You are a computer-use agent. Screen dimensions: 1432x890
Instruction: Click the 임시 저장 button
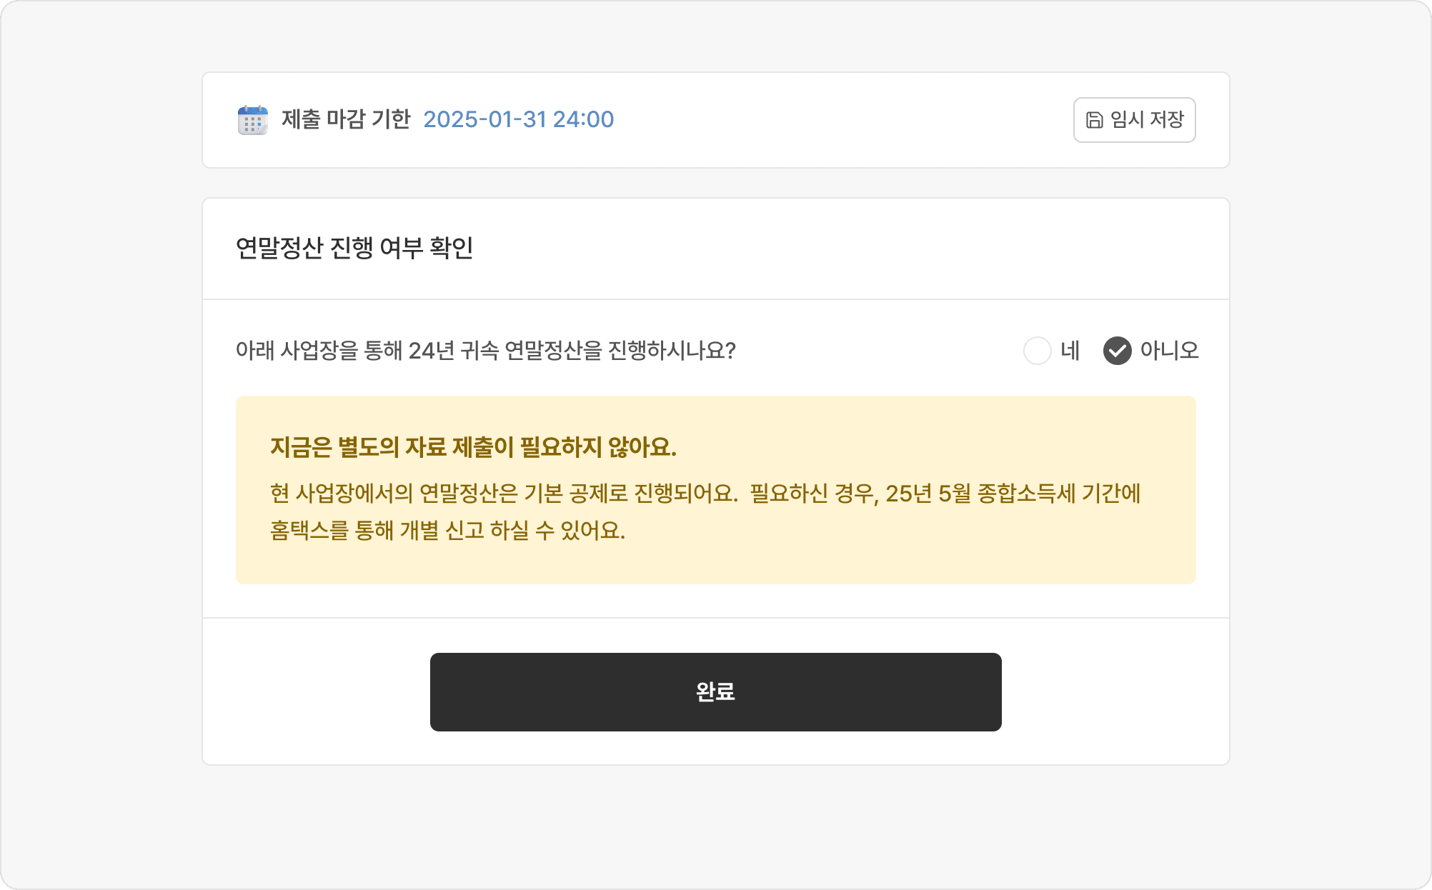(1134, 119)
